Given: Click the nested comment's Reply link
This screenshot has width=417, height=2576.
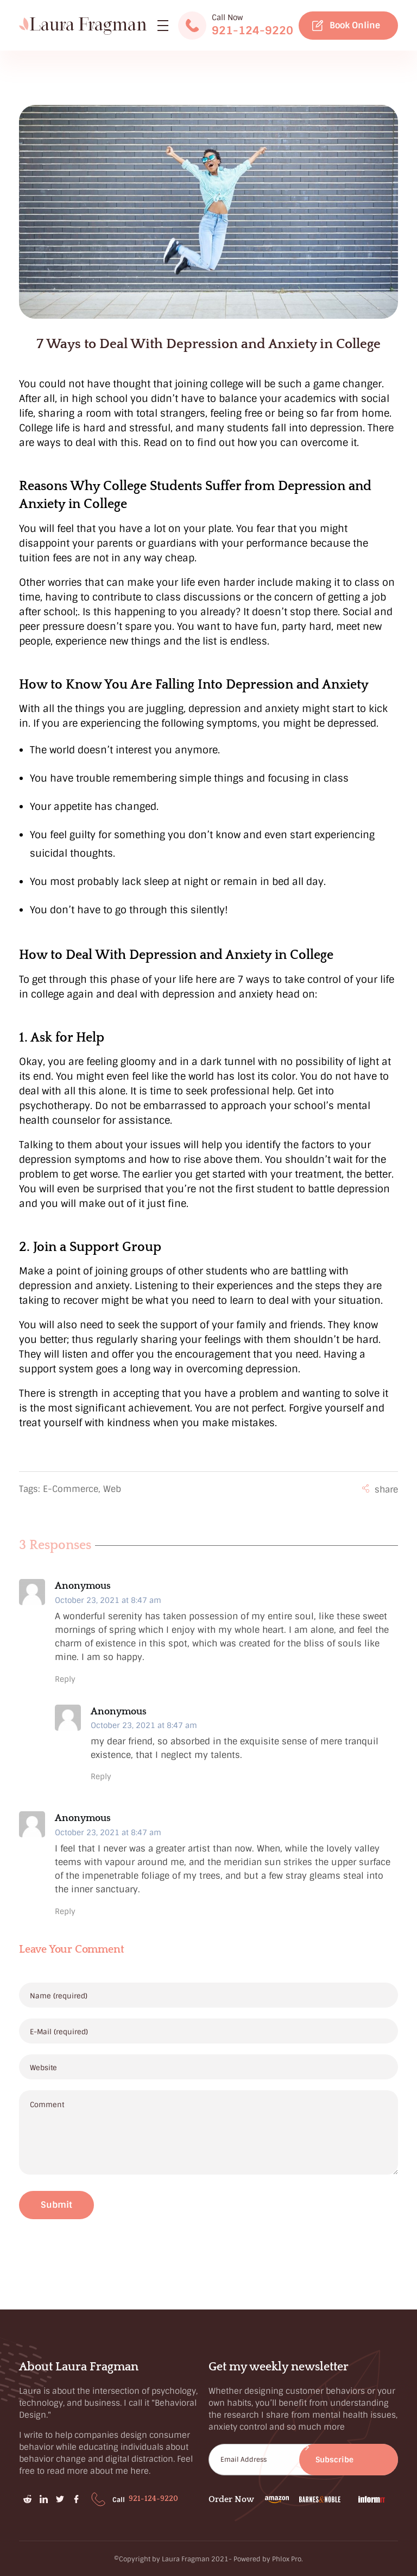Looking at the screenshot, I should pos(101,1776).
